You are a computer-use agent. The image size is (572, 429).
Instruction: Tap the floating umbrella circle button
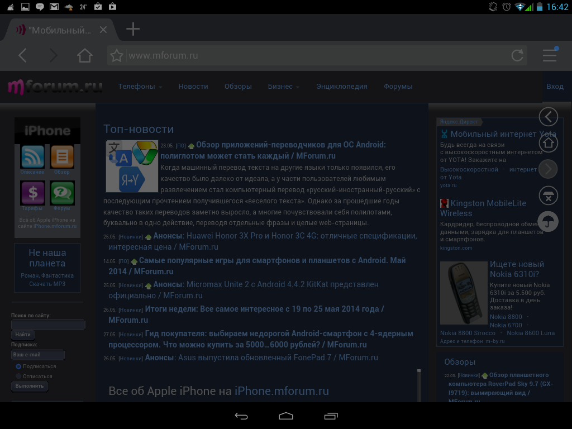(x=549, y=221)
